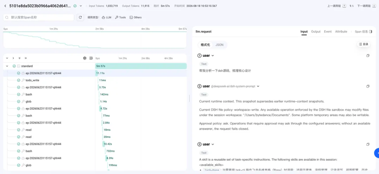Go back using the arrow beside the trace ID

5,6
